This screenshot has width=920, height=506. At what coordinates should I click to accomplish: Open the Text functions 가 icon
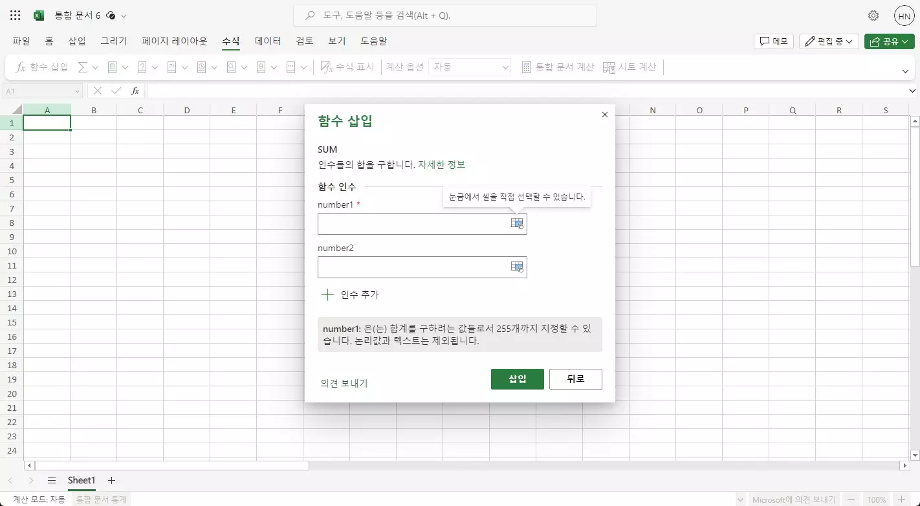[172, 67]
